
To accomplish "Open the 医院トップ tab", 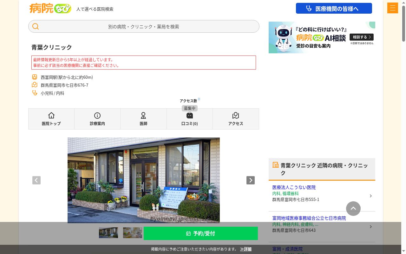I will click(x=51, y=119).
